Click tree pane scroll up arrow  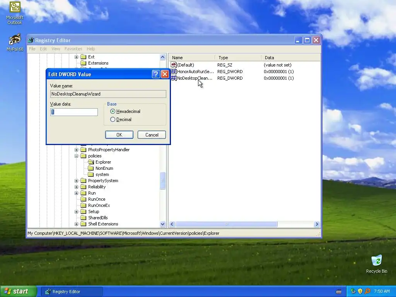pos(163,57)
